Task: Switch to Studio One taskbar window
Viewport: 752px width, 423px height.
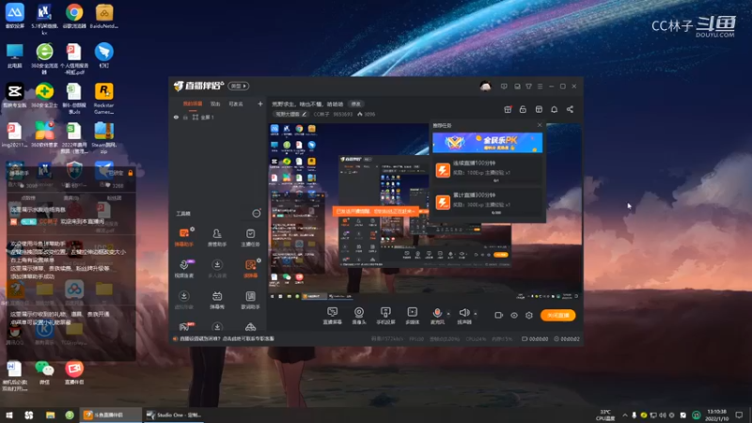Action: coord(173,415)
